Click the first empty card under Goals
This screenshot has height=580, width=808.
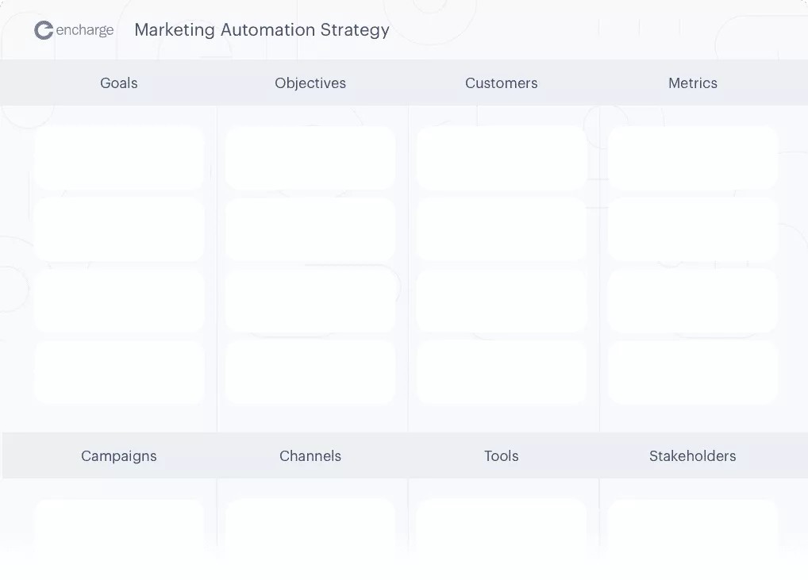coord(119,157)
